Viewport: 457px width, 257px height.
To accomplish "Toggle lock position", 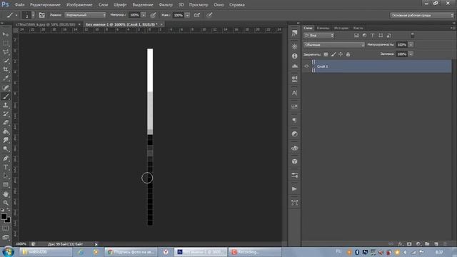I will coord(341,54).
